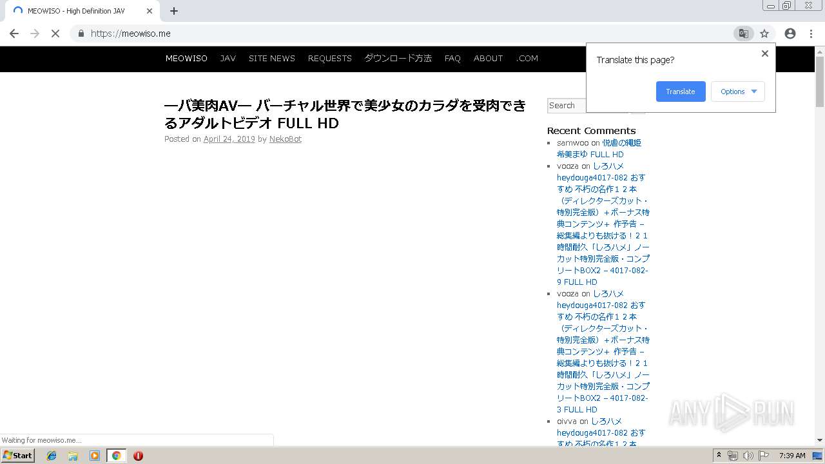Open the ダウンロード方法 menu item
The height and width of the screenshot is (464, 825).
tap(398, 58)
